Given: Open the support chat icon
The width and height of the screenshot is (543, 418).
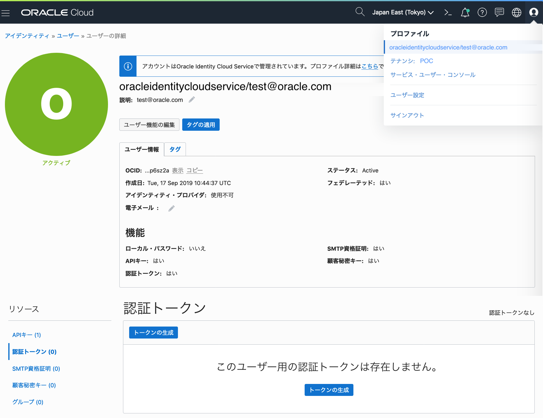Looking at the screenshot, I should (x=499, y=13).
